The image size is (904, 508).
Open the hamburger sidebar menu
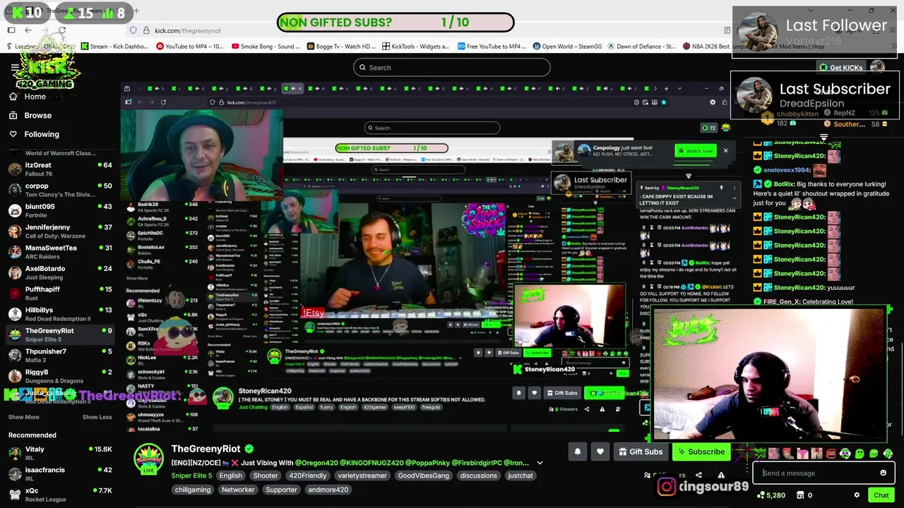pyautogui.click(x=15, y=68)
